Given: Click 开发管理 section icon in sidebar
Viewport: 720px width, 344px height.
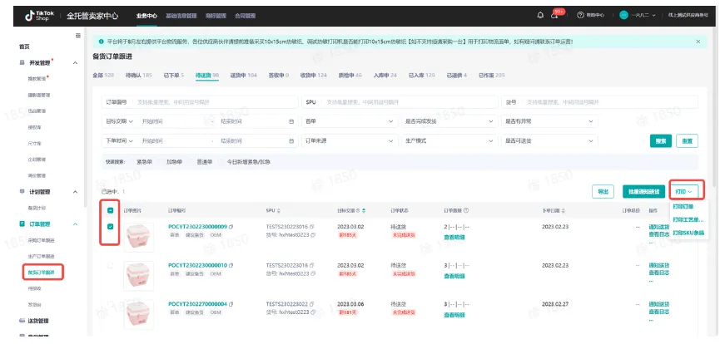Looking at the screenshot, I should (22, 63).
